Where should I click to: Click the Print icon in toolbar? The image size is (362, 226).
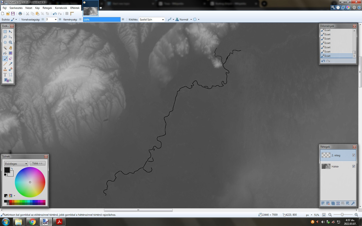[20, 14]
